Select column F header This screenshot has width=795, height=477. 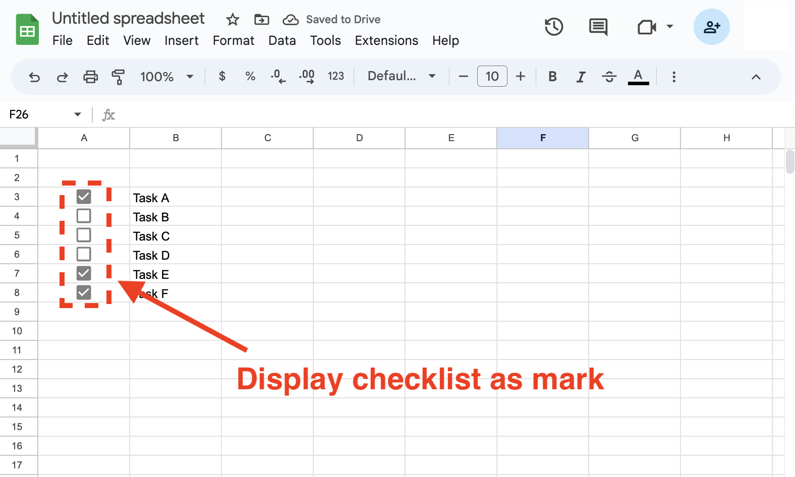(543, 138)
